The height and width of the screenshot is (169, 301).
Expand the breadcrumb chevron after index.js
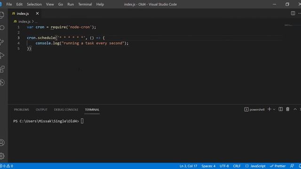click(33, 22)
